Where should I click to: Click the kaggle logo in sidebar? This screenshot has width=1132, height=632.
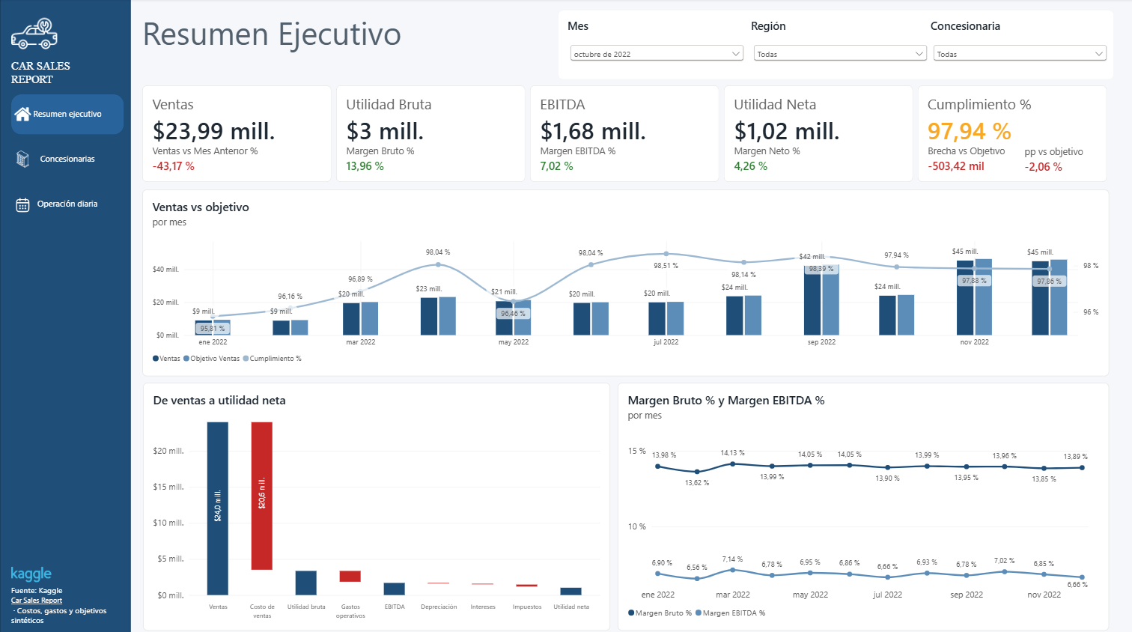(31, 574)
